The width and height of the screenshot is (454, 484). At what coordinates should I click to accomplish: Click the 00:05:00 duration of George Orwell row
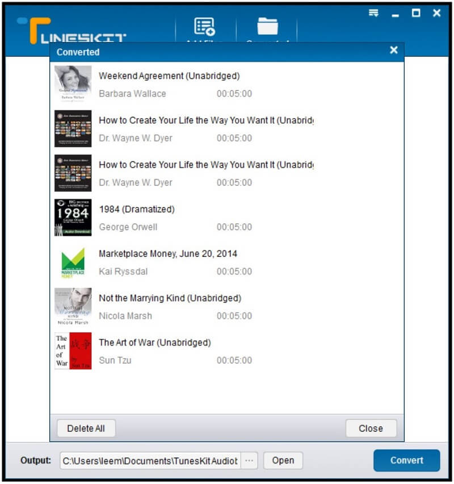coord(234,227)
